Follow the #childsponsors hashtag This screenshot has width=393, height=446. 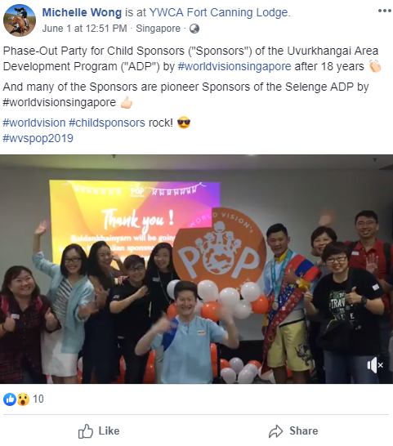107,123
